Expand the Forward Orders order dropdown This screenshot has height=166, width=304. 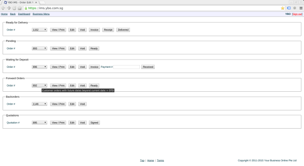[40, 86]
